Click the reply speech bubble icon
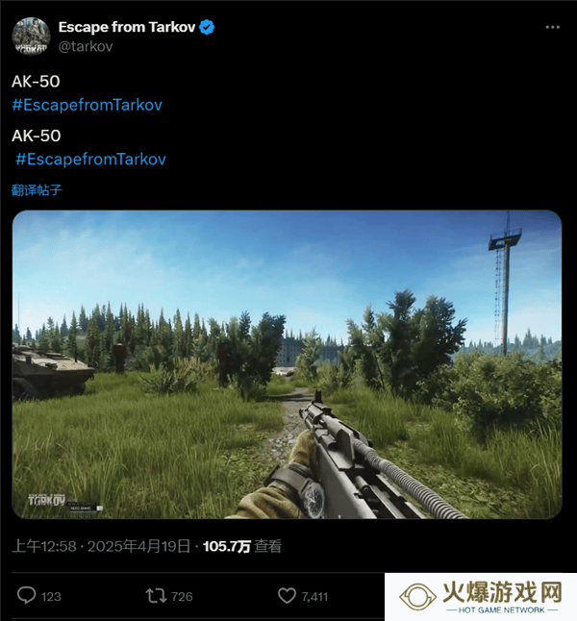This screenshot has width=577, height=621. coord(27,595)
